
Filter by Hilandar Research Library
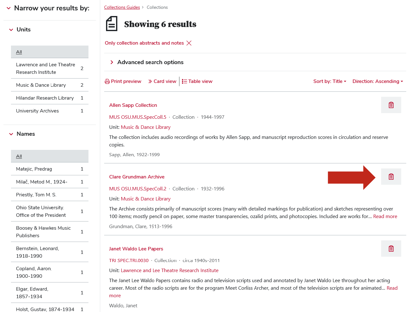click(50, 98)
